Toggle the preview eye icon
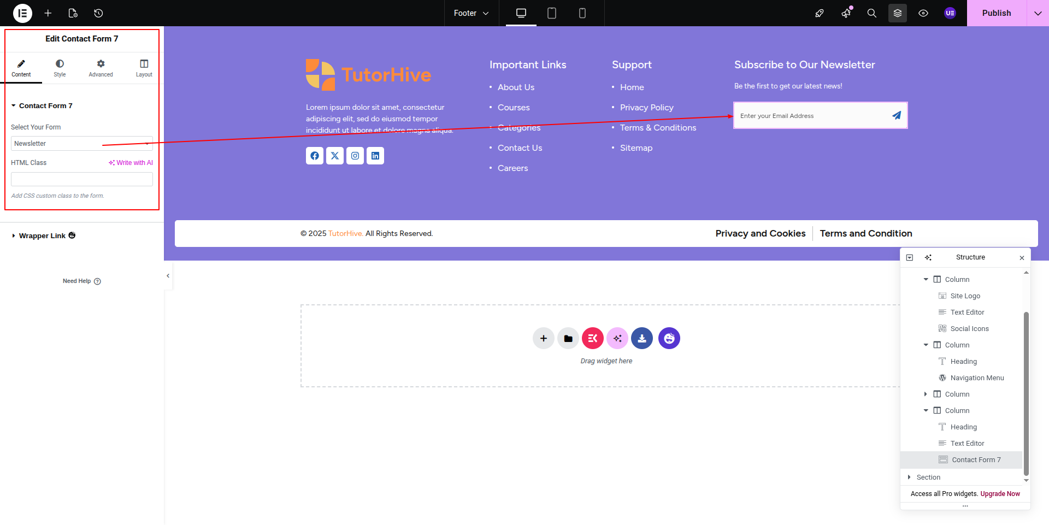 point(923,13)
